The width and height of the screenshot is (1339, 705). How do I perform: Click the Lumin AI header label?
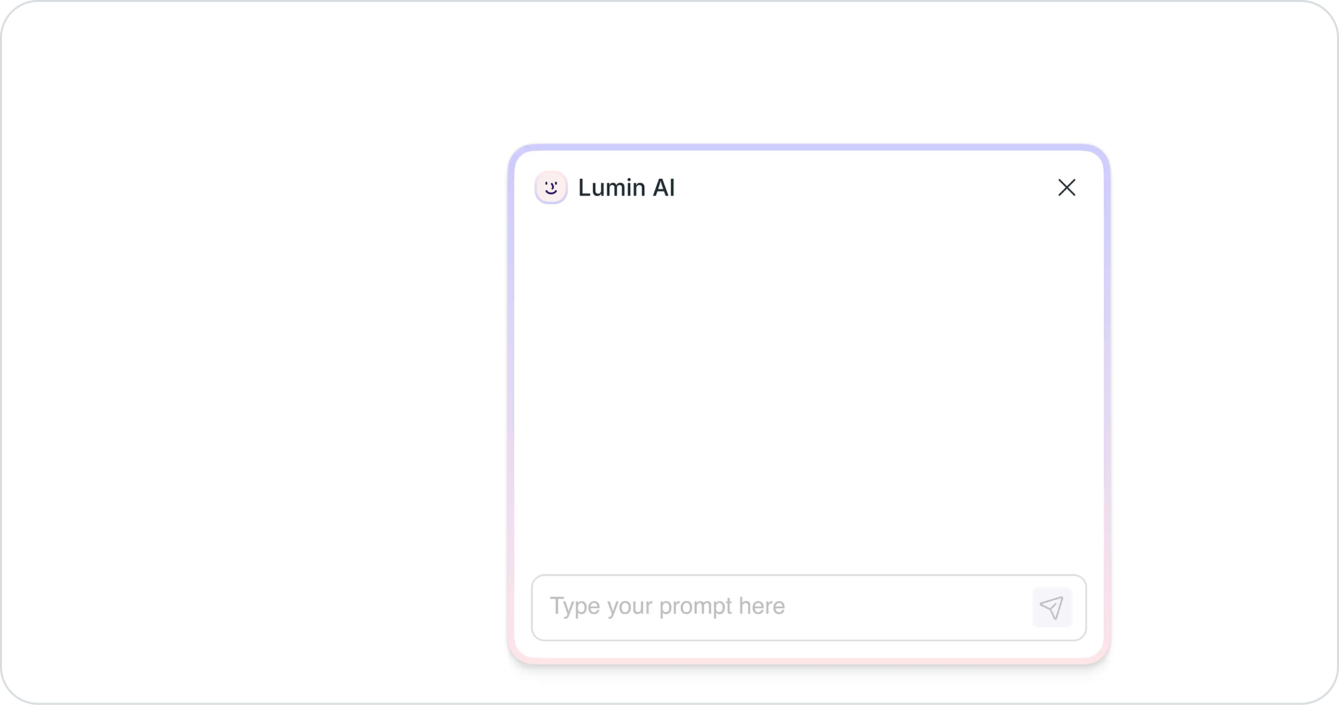tap(626, 188)
